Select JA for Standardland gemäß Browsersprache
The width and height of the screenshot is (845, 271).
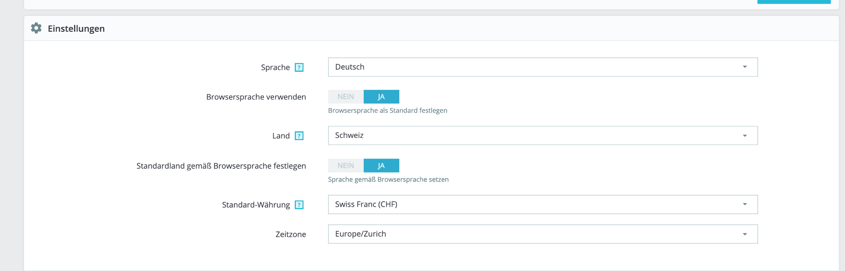(381, 166)
